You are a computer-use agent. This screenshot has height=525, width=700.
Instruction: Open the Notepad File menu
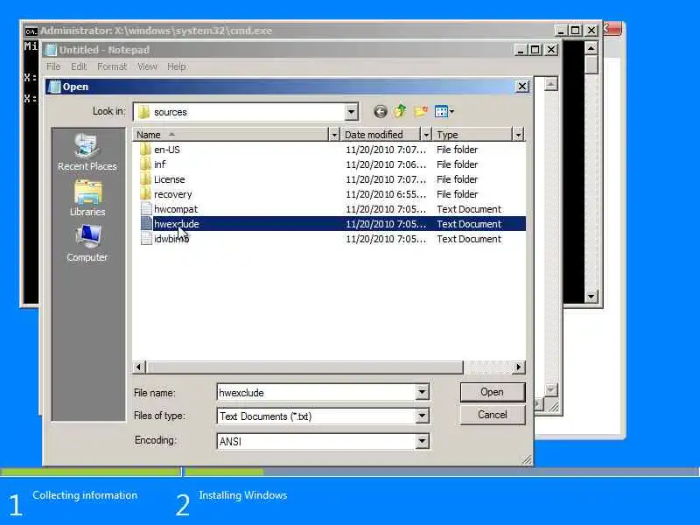[x=53, y=66]
